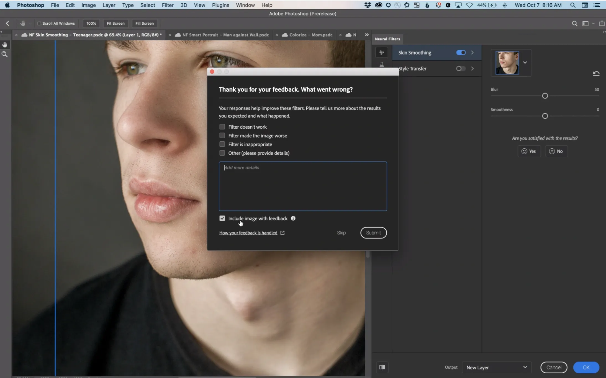
Task: Uncheck Include image with feedback
Action: coord(222,218)
